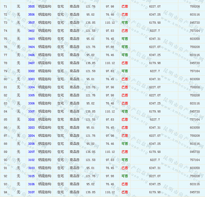Click the 可售 status in row 73
The width and height of the screenshot is (205, 197).
click(x=125, y=23)
